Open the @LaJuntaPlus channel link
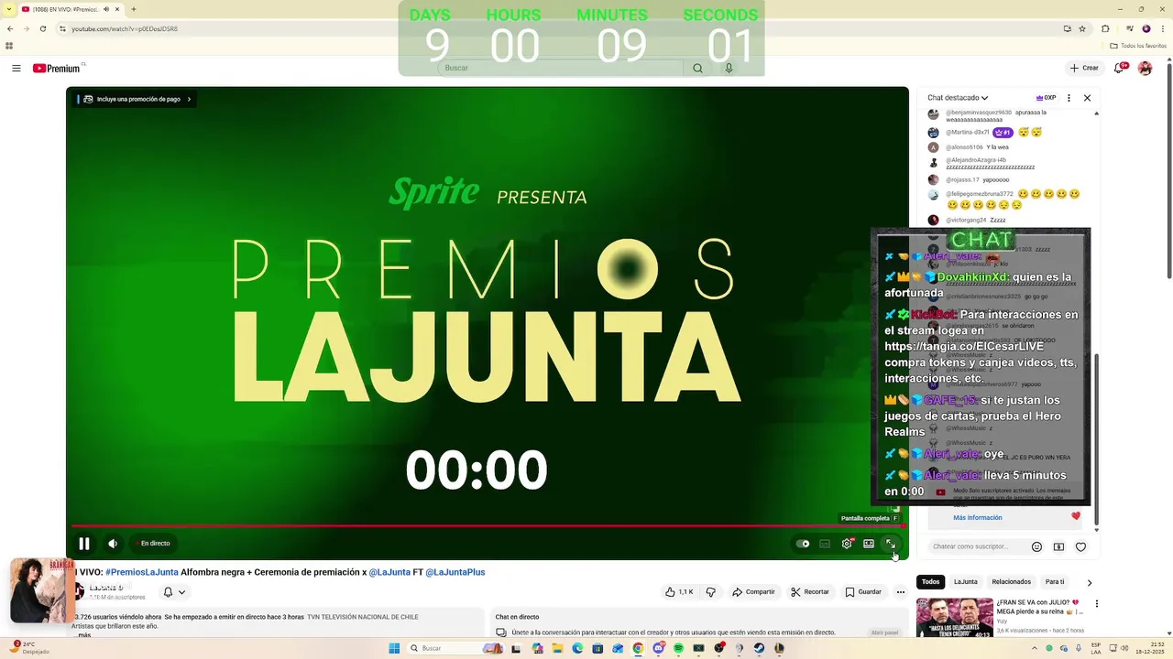Image resolution: width=1173 pixels, height=659 pixels. (455, 572)
